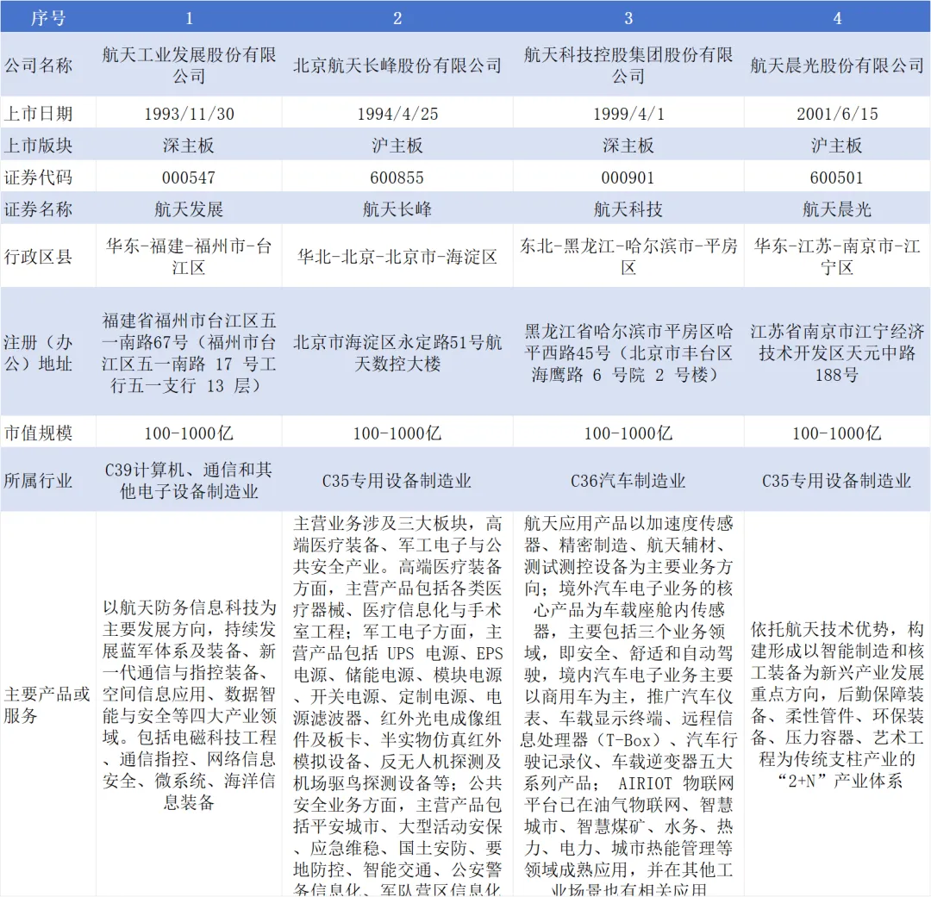
Task: Select company name 航天工业发展股份有限公司
Action: click(189, 65)
